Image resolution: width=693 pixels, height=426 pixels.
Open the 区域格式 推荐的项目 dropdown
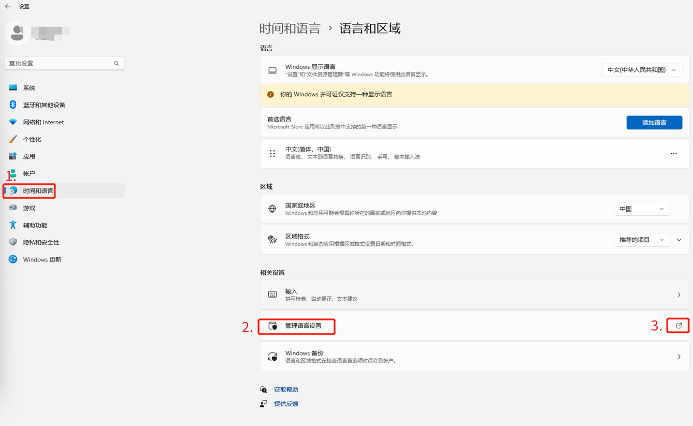pyautogui.click(x=642, y=240)
